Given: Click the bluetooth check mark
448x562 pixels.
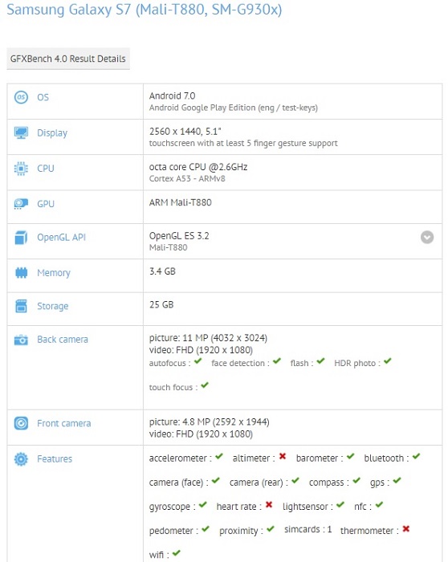Looking at the screenshot, I should pos(416,456).
